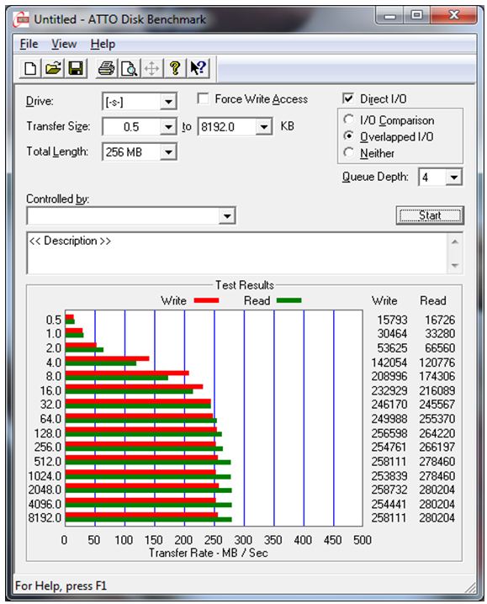This screenshot has width=487, height=604.
Task: Click the red Write legend swatch
Action: click(207, 300)
